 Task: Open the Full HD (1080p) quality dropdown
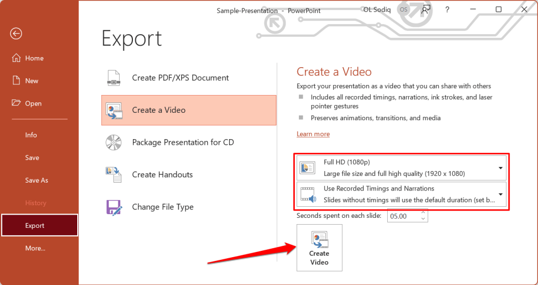pyautogui.click(x=401, y=168)
